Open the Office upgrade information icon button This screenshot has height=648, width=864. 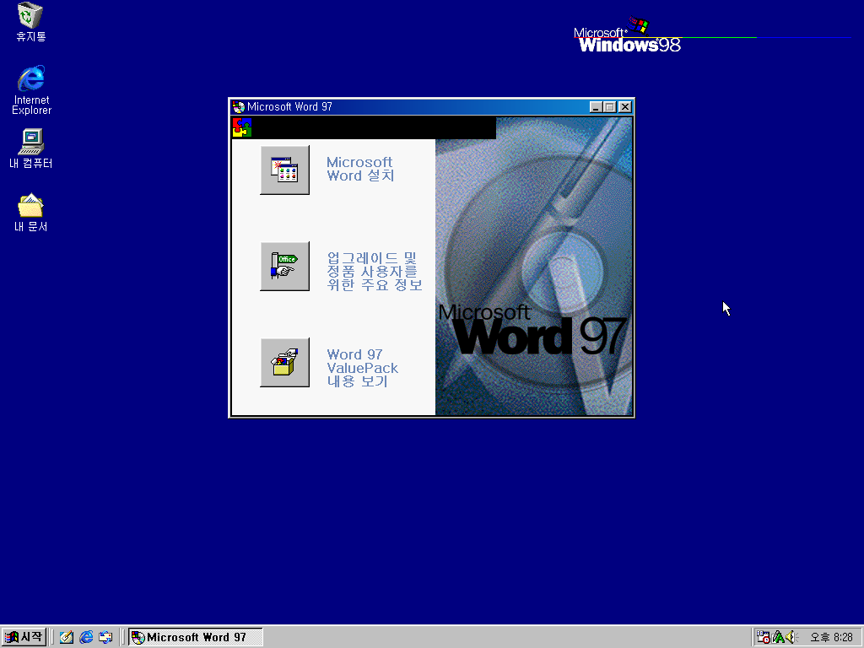[285, 266]
